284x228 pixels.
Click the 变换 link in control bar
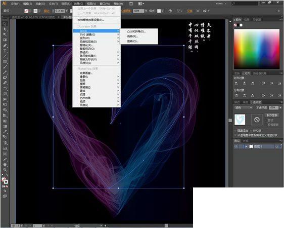tap(190, 11)
